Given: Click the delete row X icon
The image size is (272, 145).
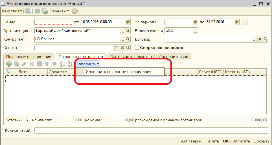Looking at the screenshot, I should click(x=32, y=64).
